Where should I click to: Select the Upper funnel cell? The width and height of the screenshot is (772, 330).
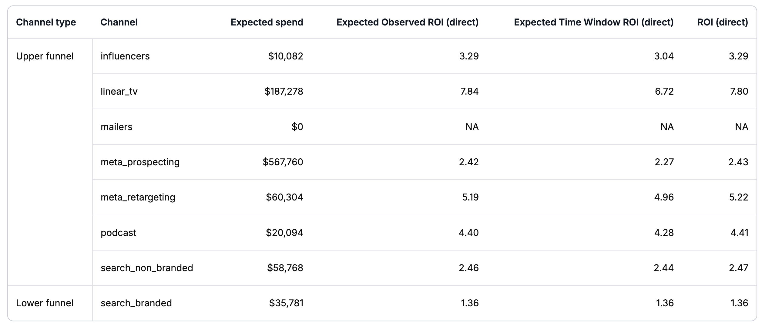point(45,56)
